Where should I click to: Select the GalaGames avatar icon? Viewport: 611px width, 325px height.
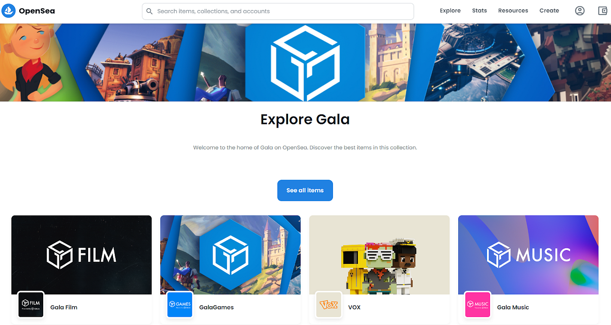pos(180,304)
